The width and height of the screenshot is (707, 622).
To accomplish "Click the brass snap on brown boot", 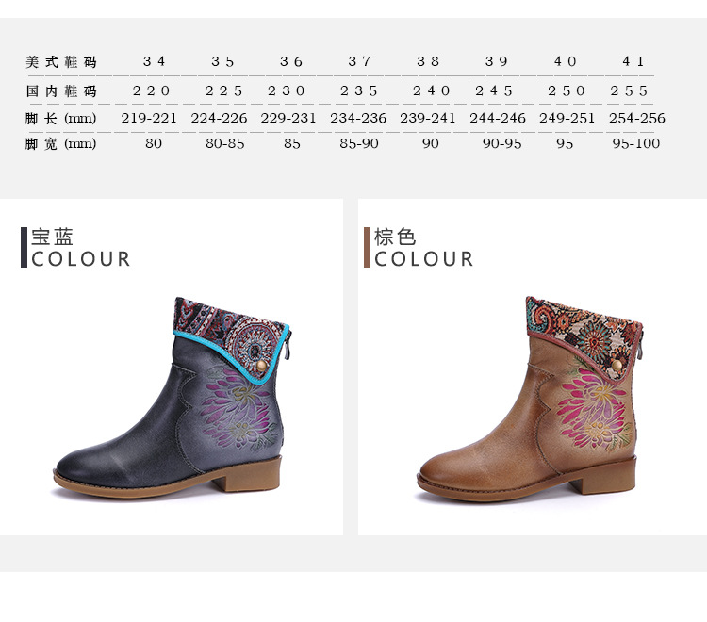I will pos(617,365).
